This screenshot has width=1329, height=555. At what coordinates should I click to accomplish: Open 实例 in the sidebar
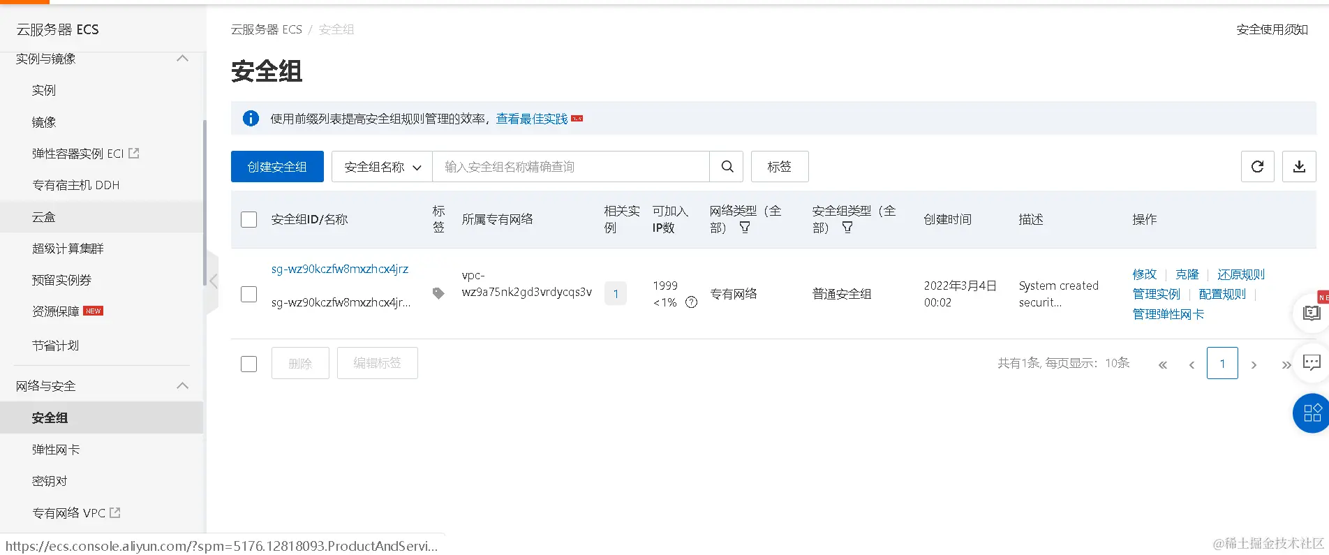pyautogui.click(x=44, y=90)
